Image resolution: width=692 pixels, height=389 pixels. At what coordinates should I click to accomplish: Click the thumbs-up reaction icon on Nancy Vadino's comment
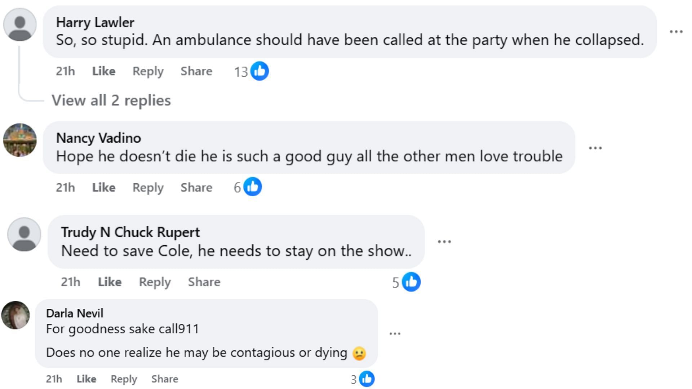click(252, 187)
